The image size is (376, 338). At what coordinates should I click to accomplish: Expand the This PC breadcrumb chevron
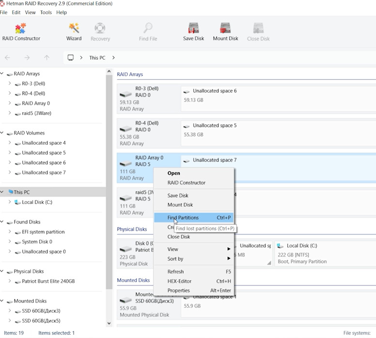(x=113, y=58)
